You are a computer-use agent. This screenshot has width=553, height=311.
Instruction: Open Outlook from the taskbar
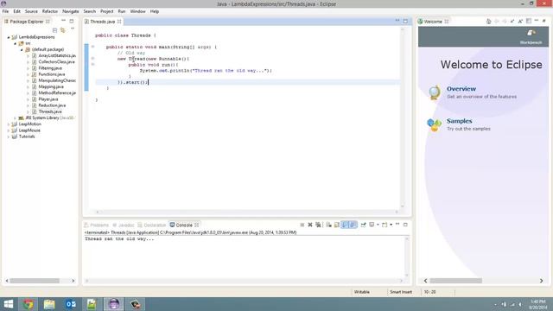click(x=71, y=304)
